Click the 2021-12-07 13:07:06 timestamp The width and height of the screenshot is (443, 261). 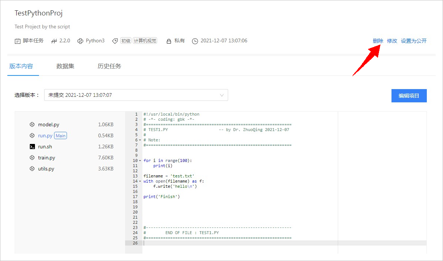pyautogui.click(x=224, y=41)
